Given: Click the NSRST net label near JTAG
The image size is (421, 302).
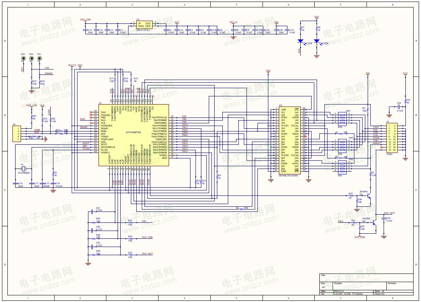Looking at the screenshot, I should [x=377, y=143].
